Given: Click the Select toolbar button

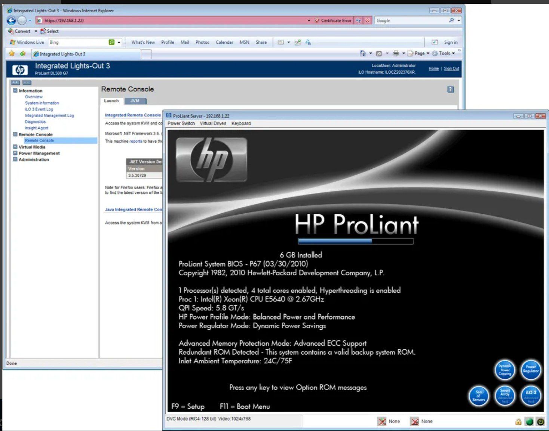Looking at the screenshot, I should pyautogui.click(x=49, y=31).
